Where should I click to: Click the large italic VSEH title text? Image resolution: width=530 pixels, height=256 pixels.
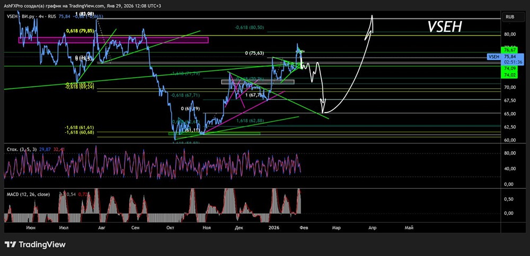[445, 27]
